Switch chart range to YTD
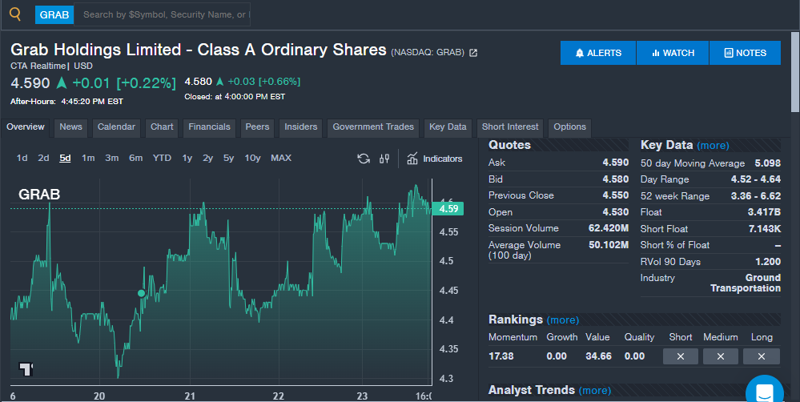This screenshot has width=800, height=402. tap(162, 158)
